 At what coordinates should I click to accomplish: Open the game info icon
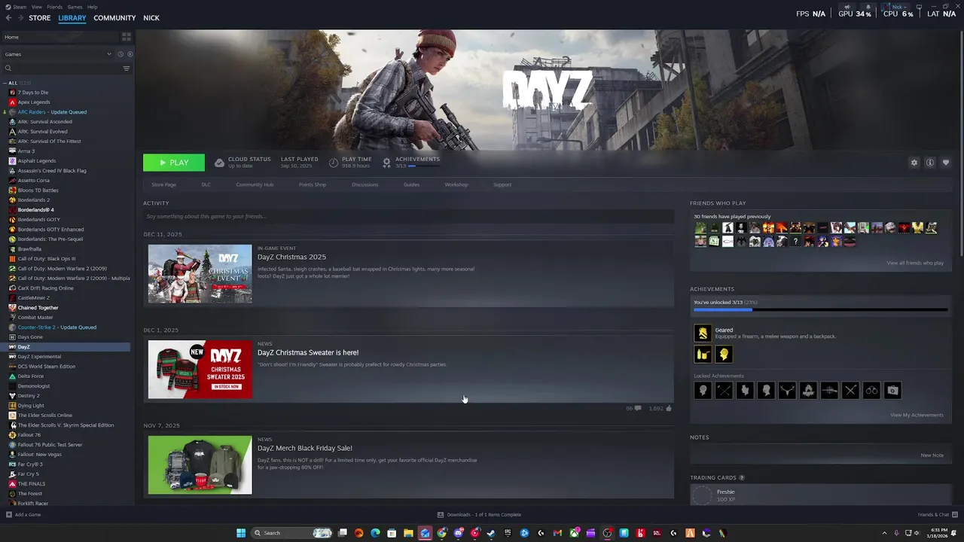930,163
